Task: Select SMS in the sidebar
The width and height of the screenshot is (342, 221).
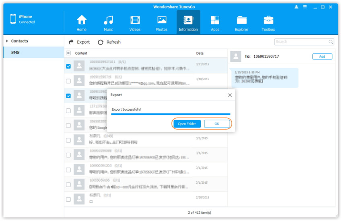Action: (x=34, y=53)
